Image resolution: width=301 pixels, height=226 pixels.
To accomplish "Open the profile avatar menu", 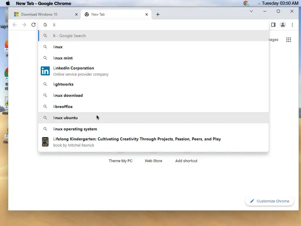I will (x=283, y=25).
